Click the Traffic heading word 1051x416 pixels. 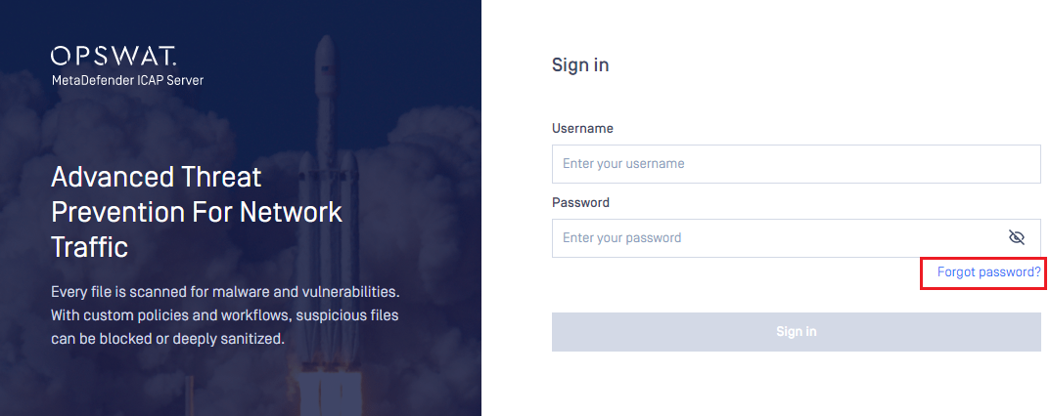point(90,247)
